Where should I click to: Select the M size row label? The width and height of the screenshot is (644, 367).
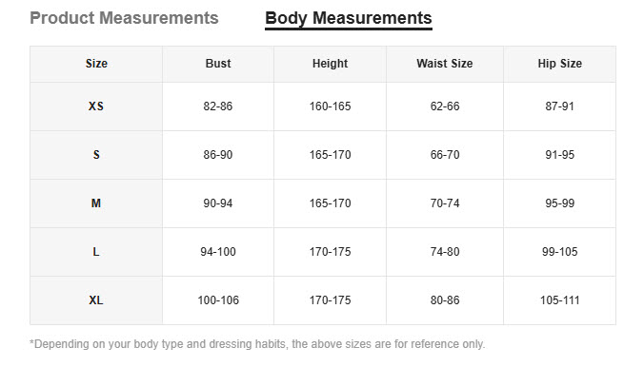click(x=96, y=203)
